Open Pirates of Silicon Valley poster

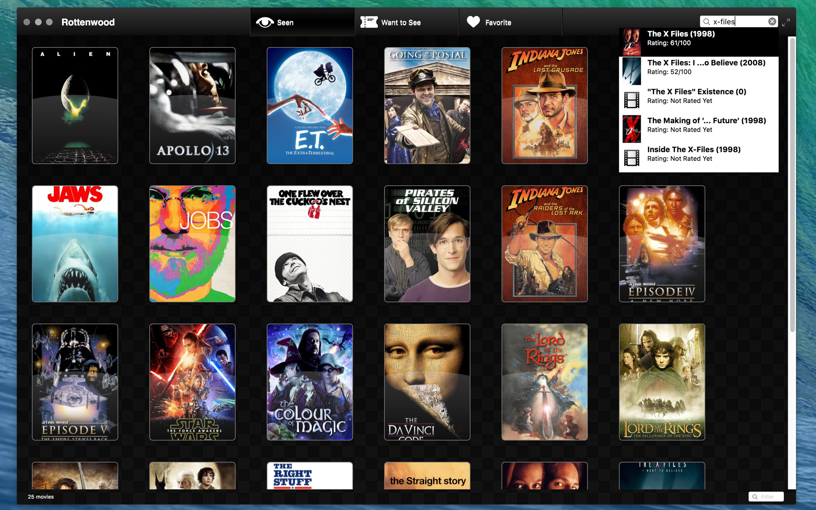coord(427,244)
